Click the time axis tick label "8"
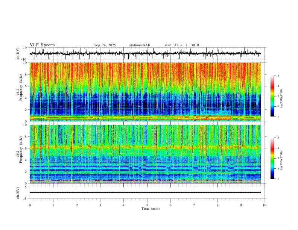 (x=217, y=205)
